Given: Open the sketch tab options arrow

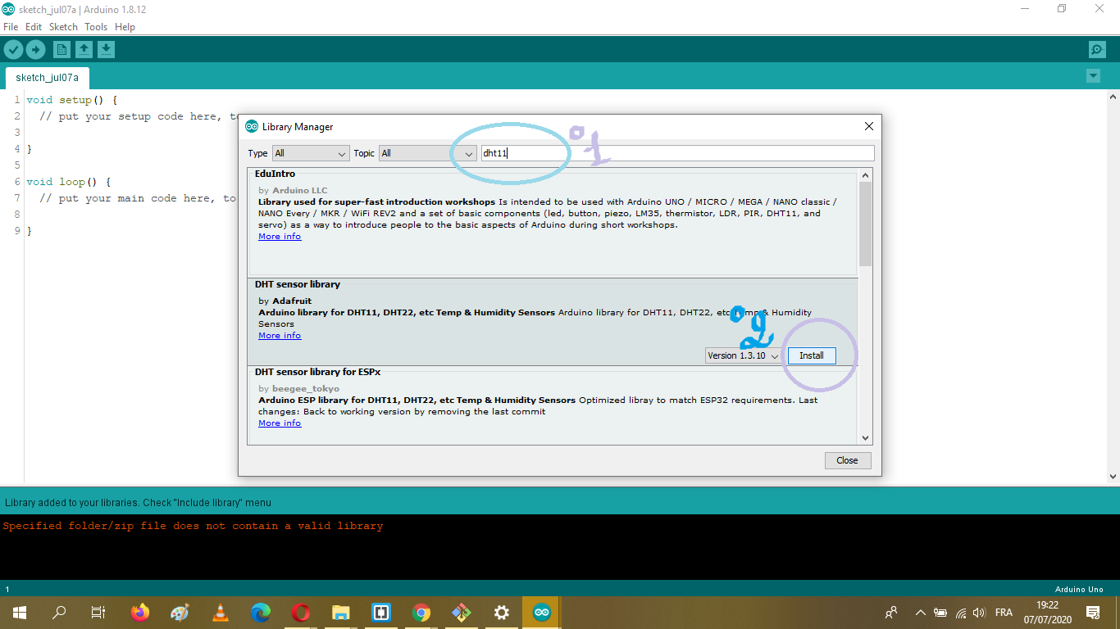Looking at the screenshot, I should pyautogui.click(x=1093, y=76).
